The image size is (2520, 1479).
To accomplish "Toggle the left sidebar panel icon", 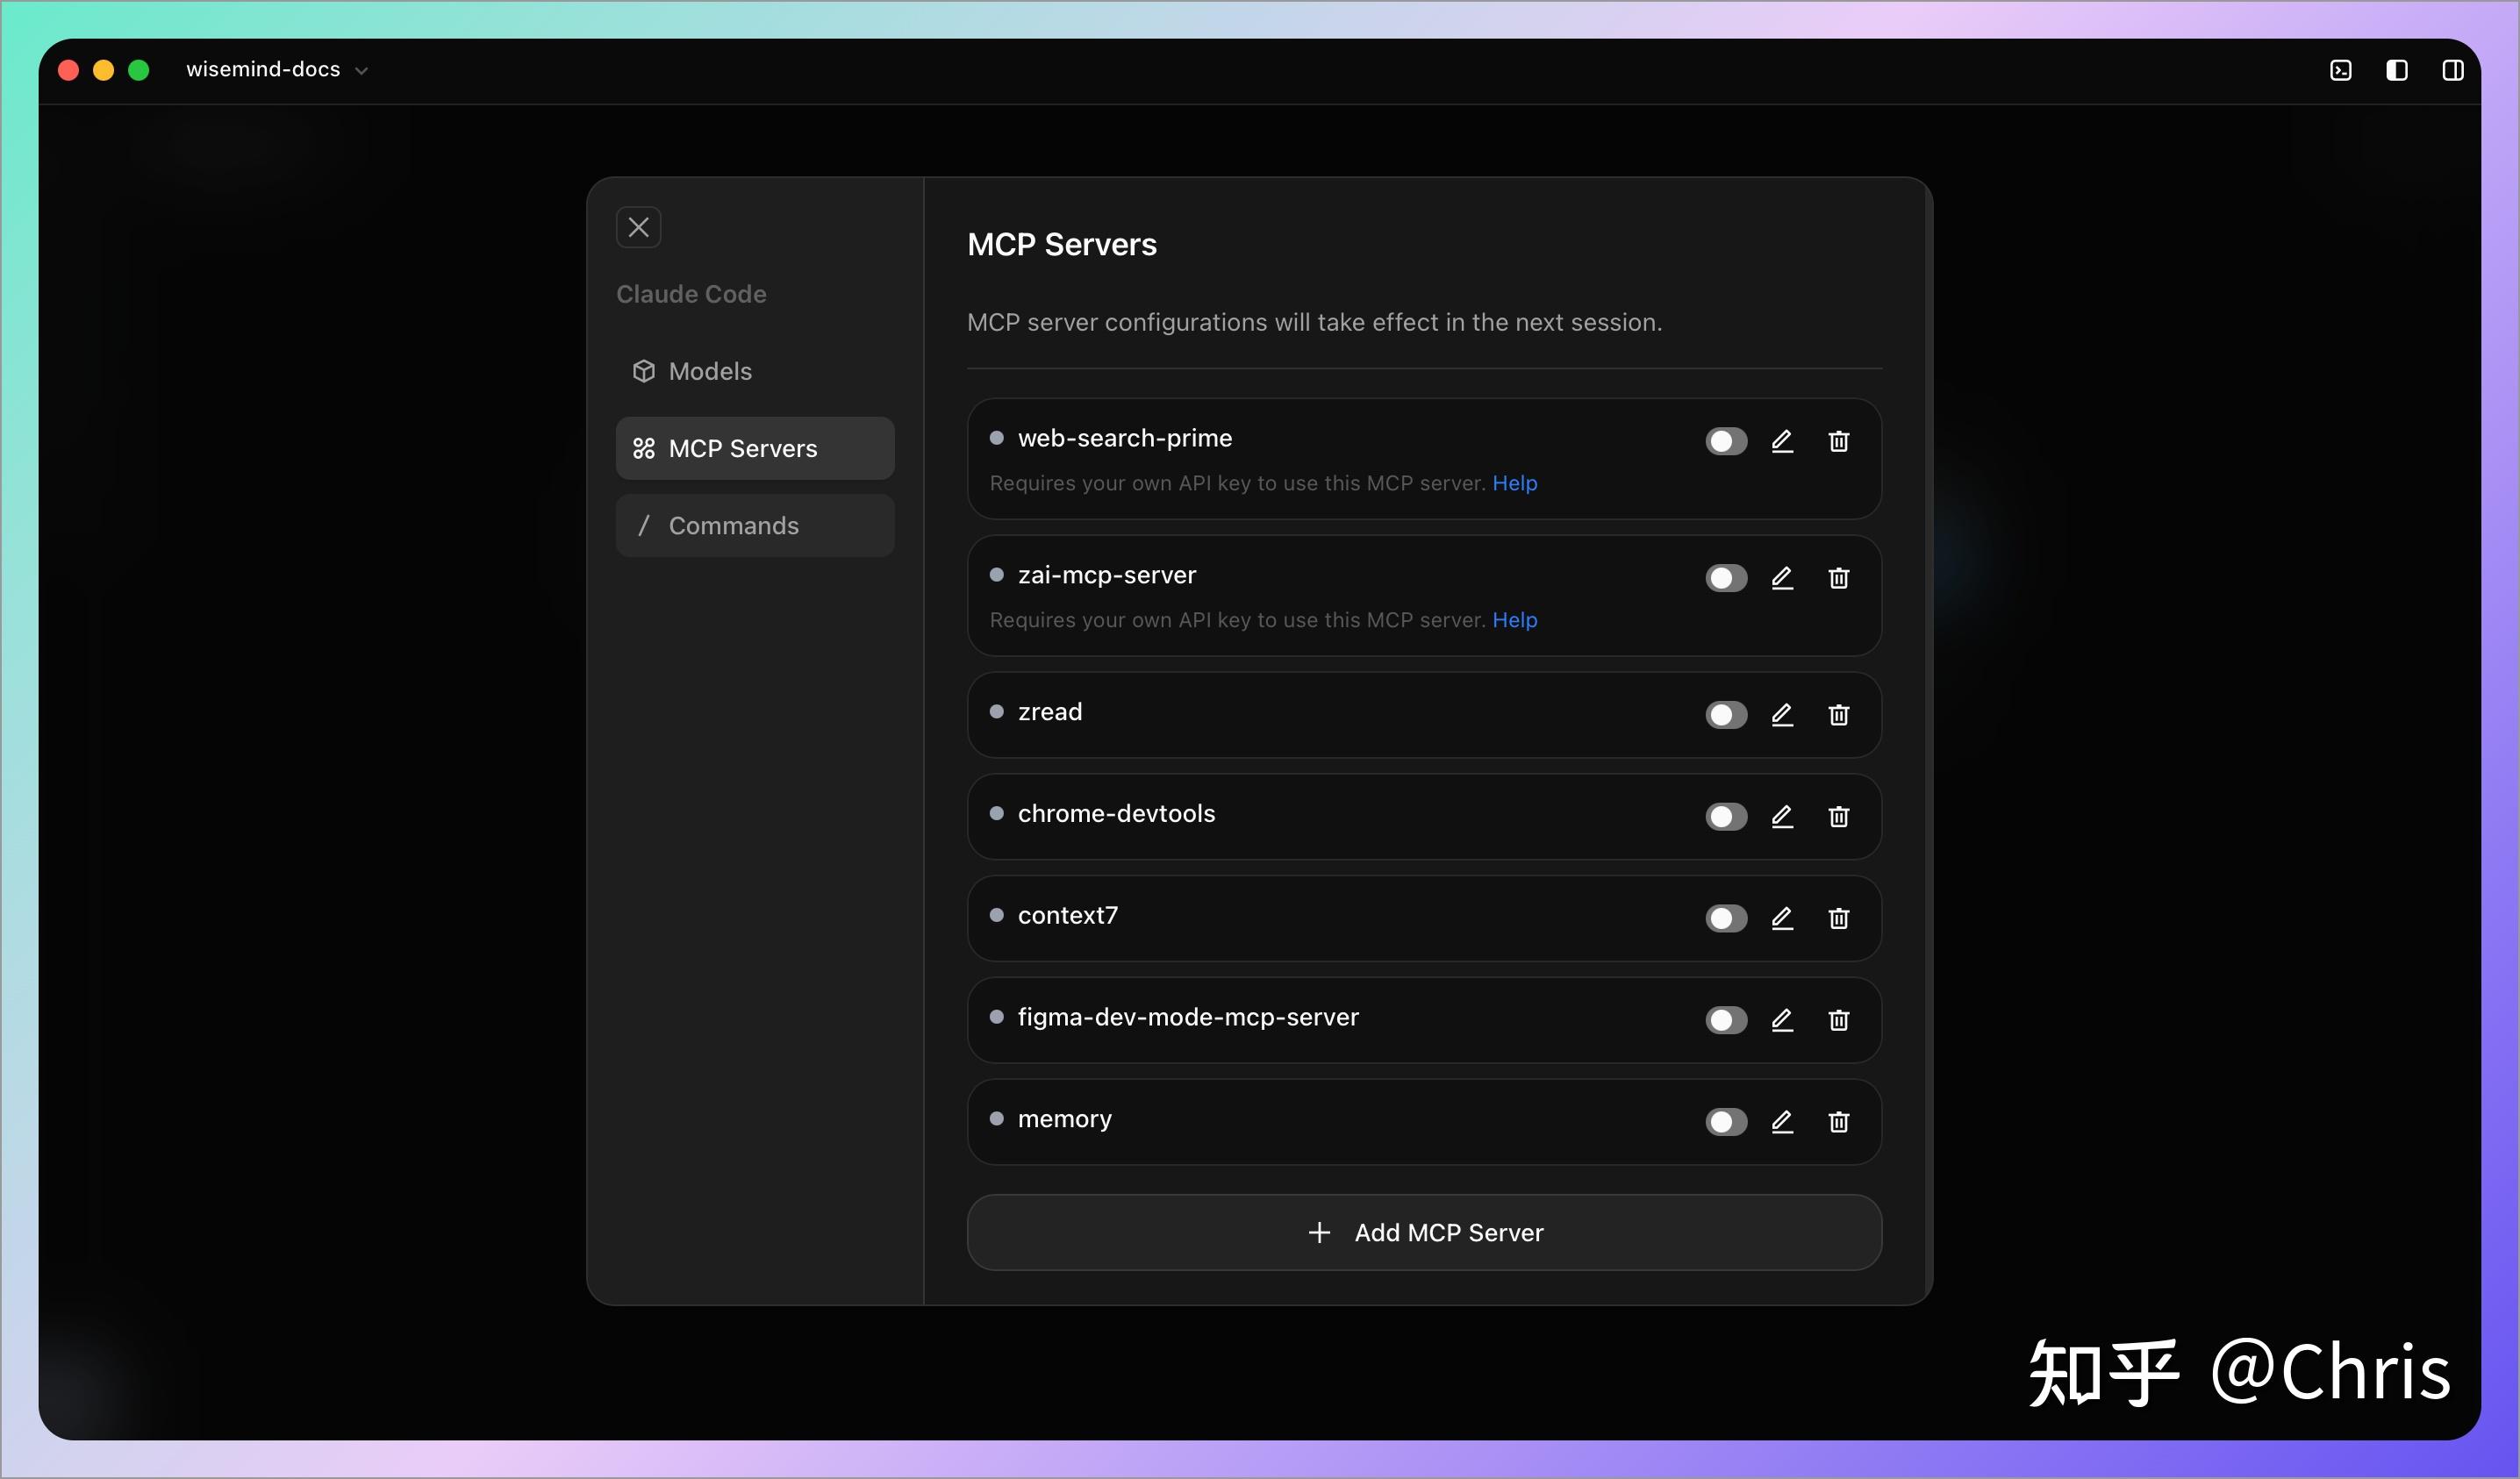I will tap(2396, 70).
